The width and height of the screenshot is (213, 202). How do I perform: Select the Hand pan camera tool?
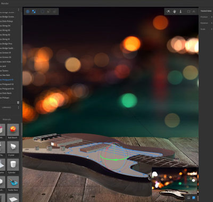click(175, 12)
